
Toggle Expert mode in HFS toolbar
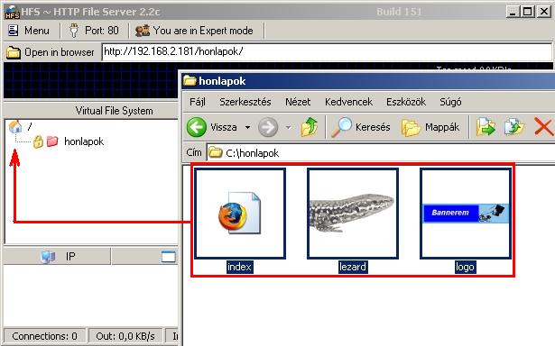point(194,31)
